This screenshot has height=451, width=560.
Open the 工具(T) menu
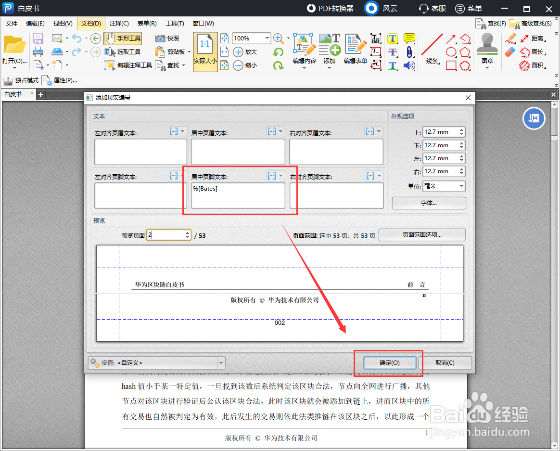175,23
